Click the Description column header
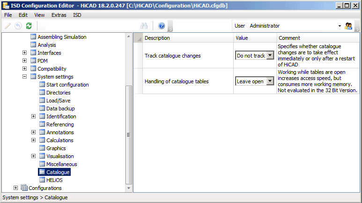362x203 pixels. click(188, 38)
